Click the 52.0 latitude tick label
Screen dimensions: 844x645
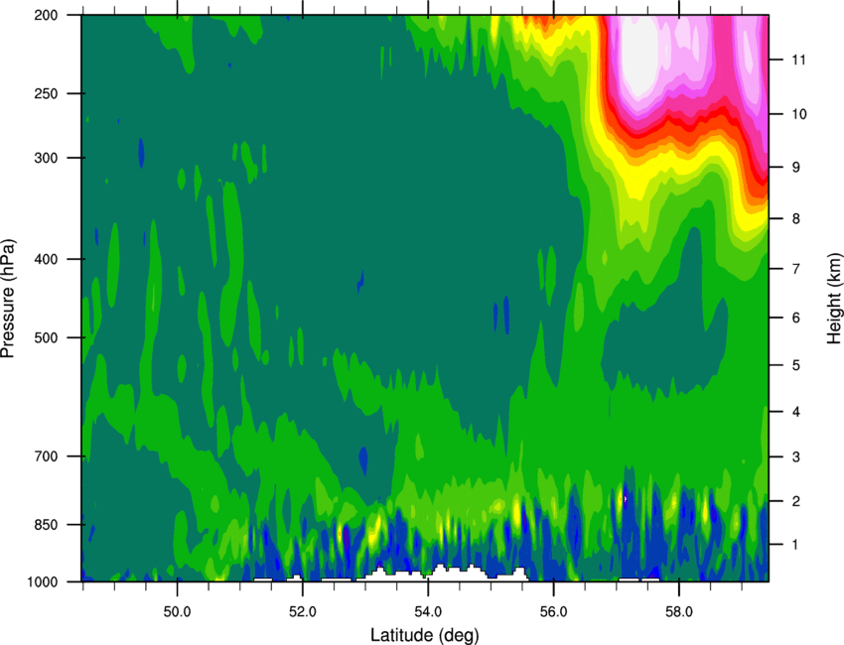click(303, 612)
